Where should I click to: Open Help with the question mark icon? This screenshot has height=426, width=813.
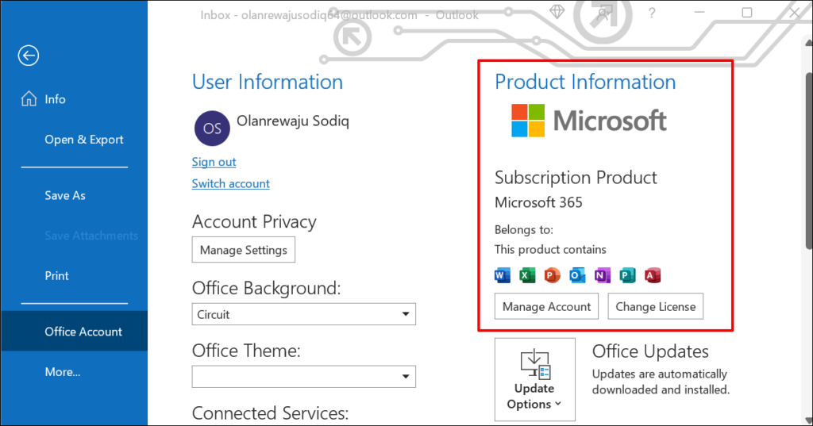point(652,13)
